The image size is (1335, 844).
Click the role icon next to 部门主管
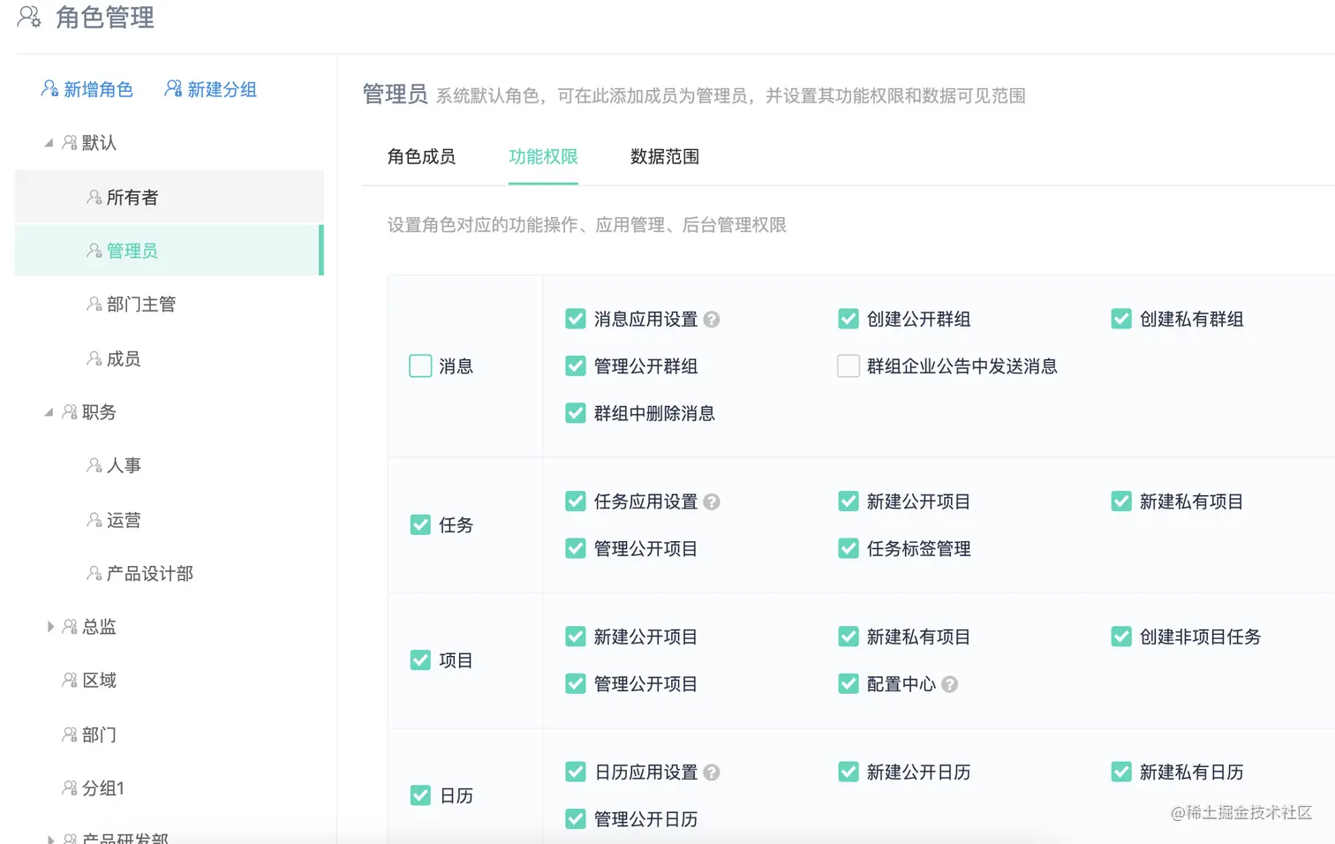94,305
